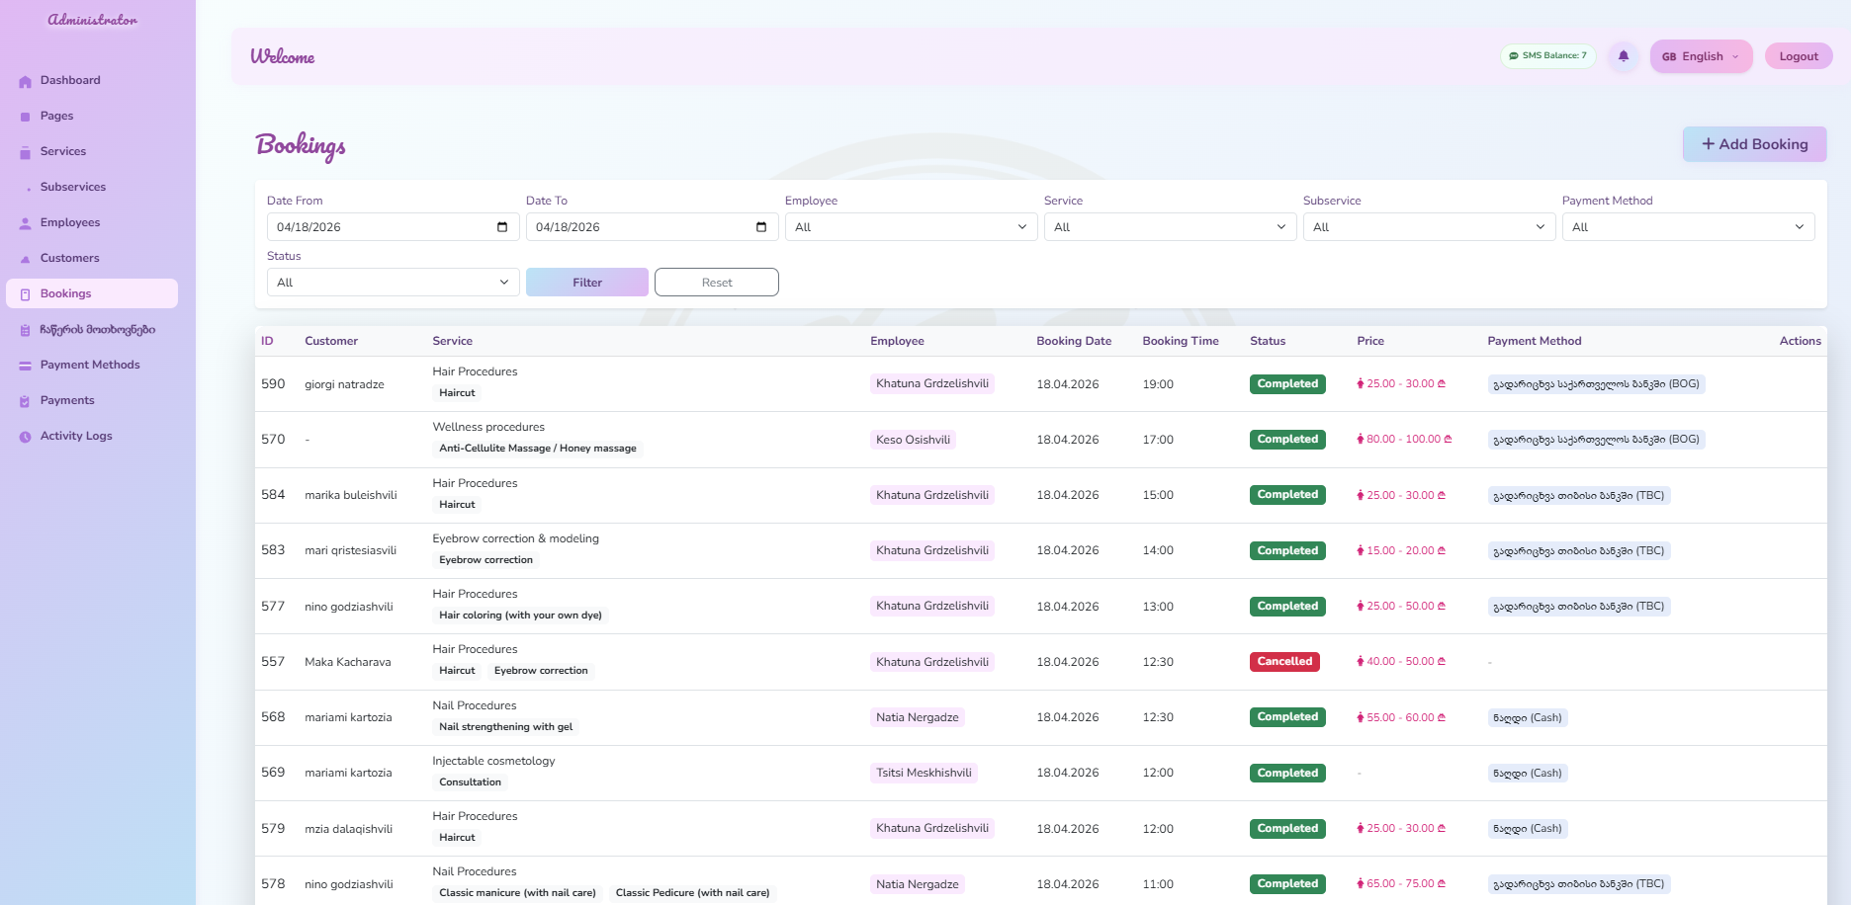Viewport: 1851px width, 905px height.
Task: Click the Consultation subservice tag
Action: pos(470,782)
